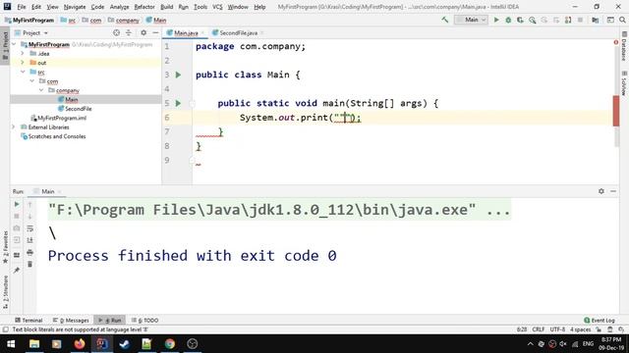This screenshot has height=353, width=629.
Task: Collapse the company package
Action: point(41,90)
